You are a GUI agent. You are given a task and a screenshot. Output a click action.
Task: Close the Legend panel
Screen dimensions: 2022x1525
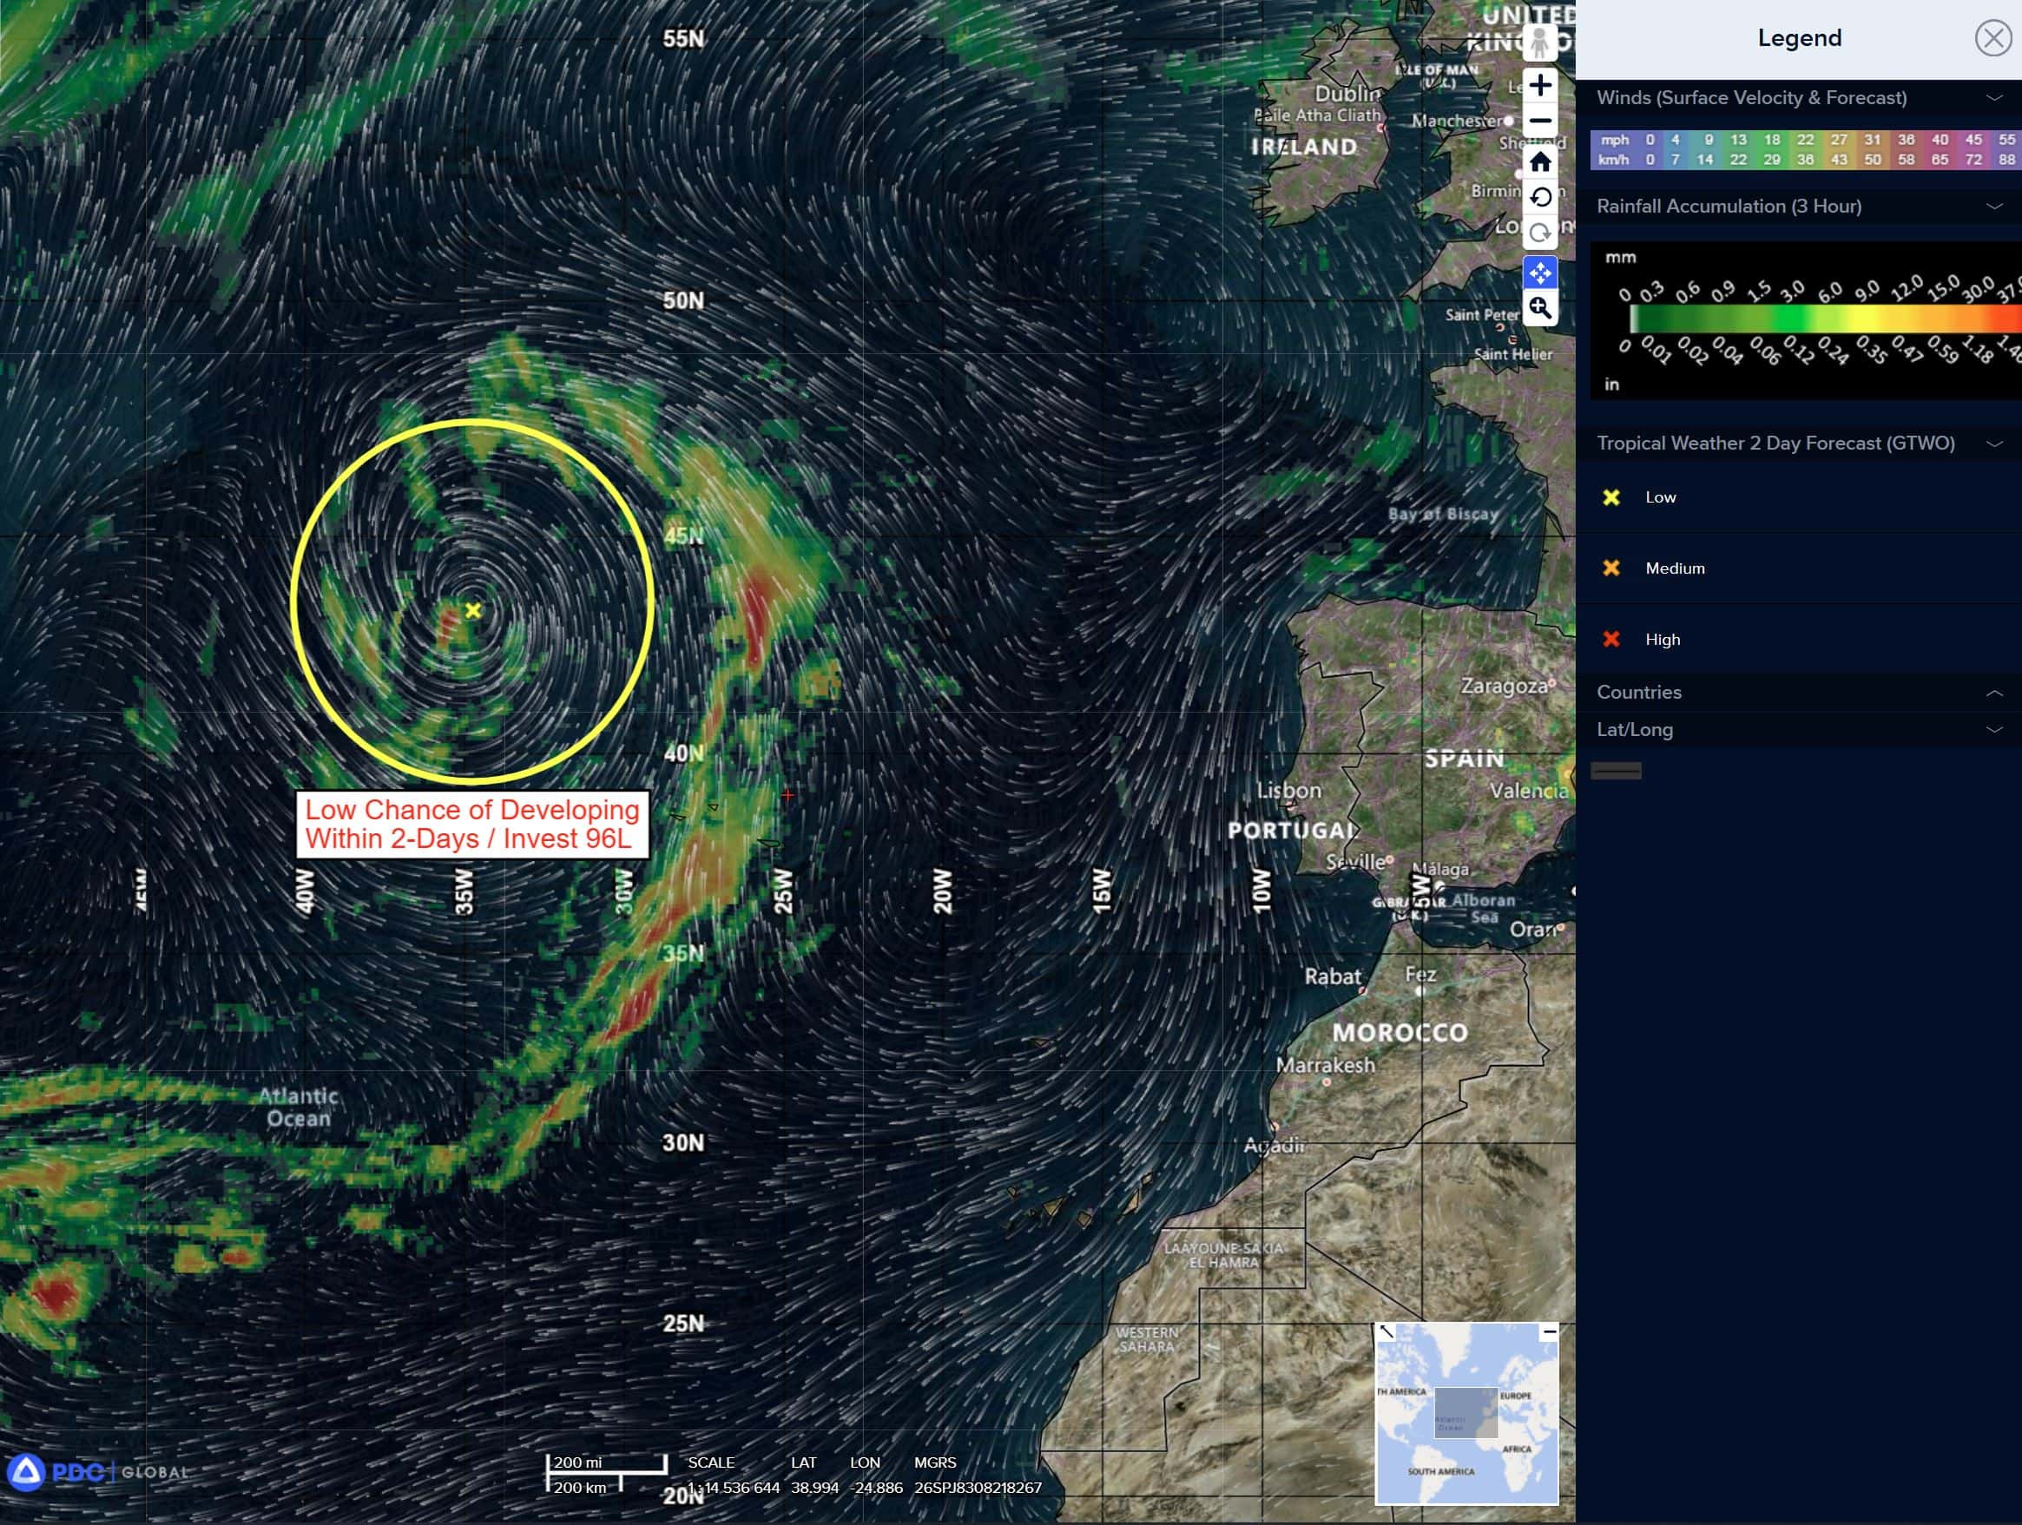click(1992, 38)
